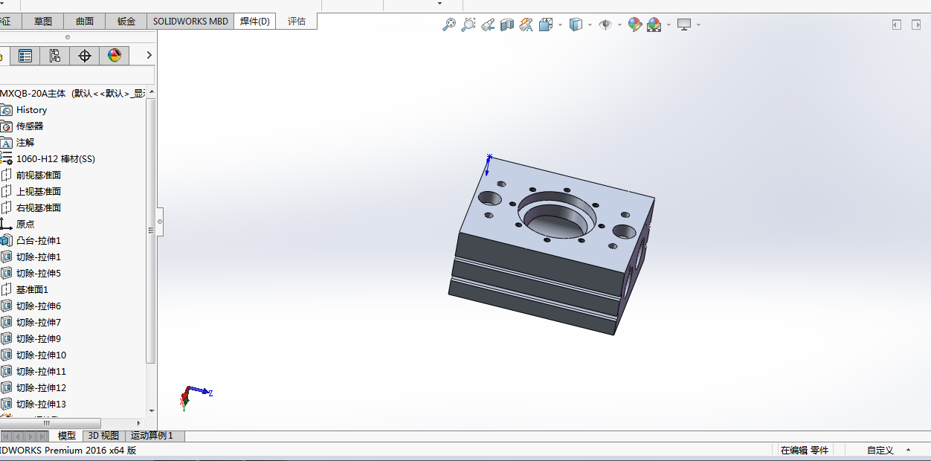Click the feature tree filter input field
This screenshot has width=931, height=461.
tap(77, 75)
